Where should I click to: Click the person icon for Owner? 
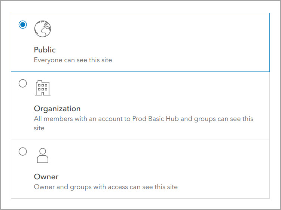(43, 155)
